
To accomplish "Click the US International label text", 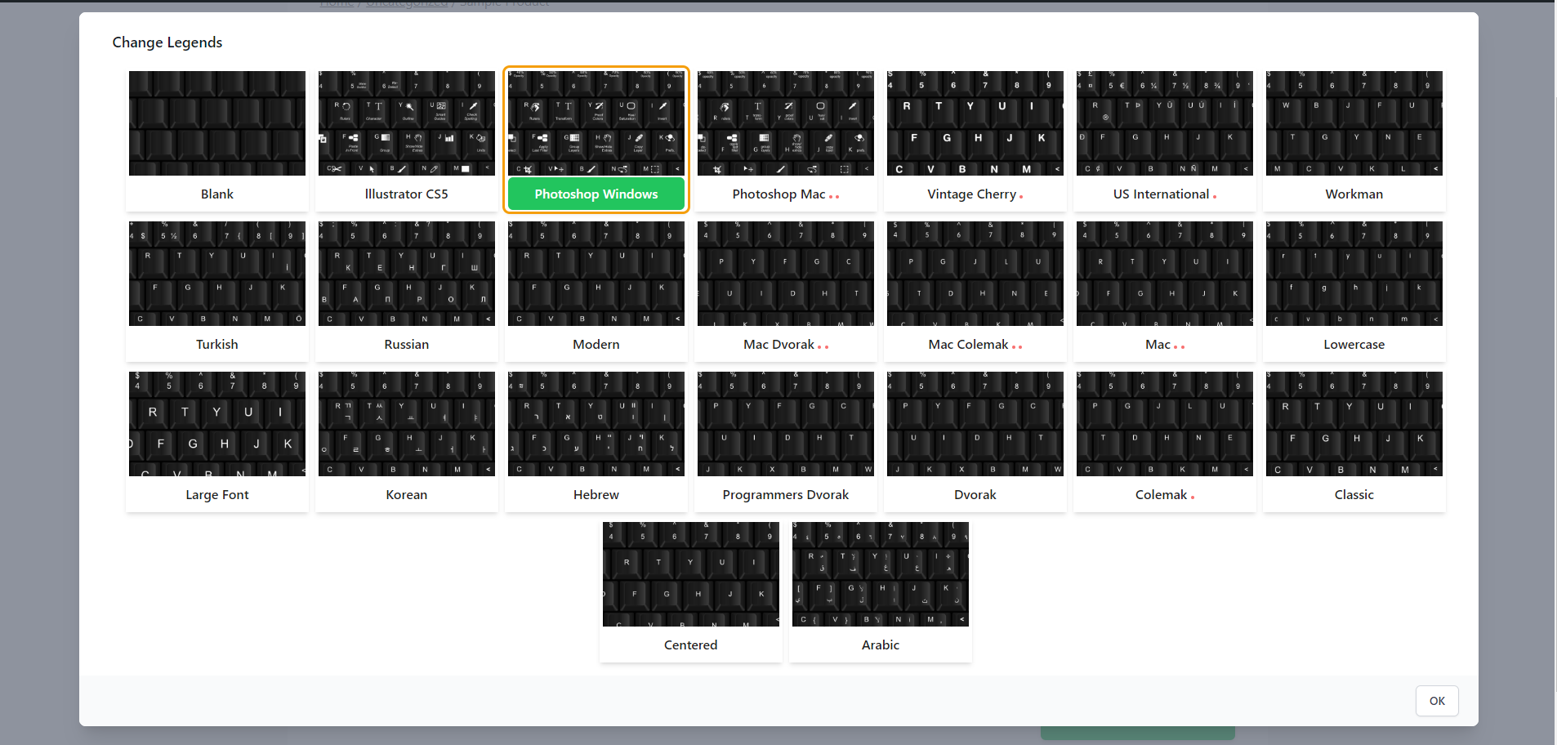I will [1161, 194].
